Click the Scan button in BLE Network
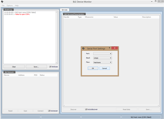Screen dimensions: 164x119 tap(25, 111)
